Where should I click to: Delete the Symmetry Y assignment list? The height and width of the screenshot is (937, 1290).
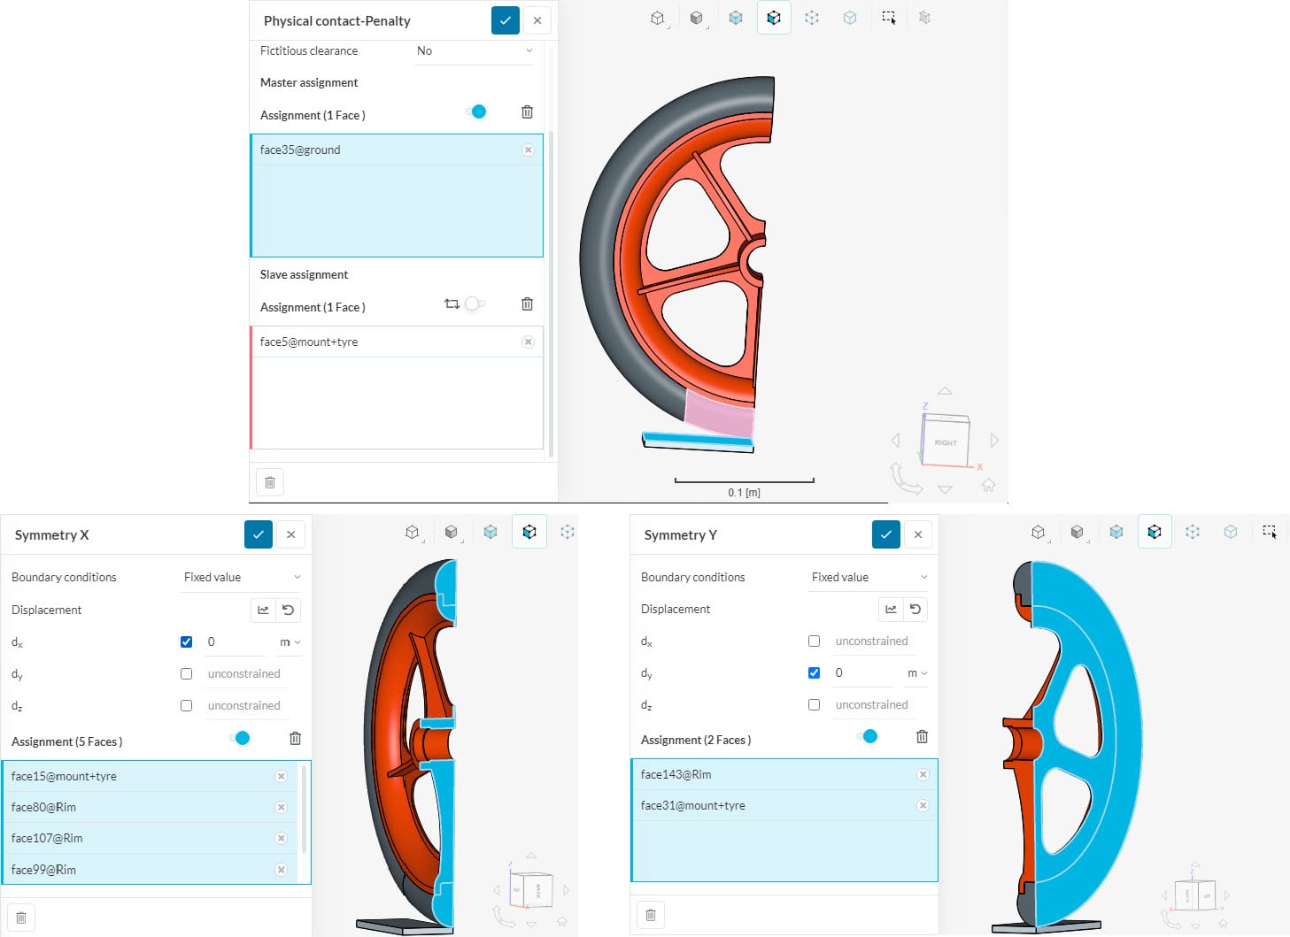(x=922, y=737)
